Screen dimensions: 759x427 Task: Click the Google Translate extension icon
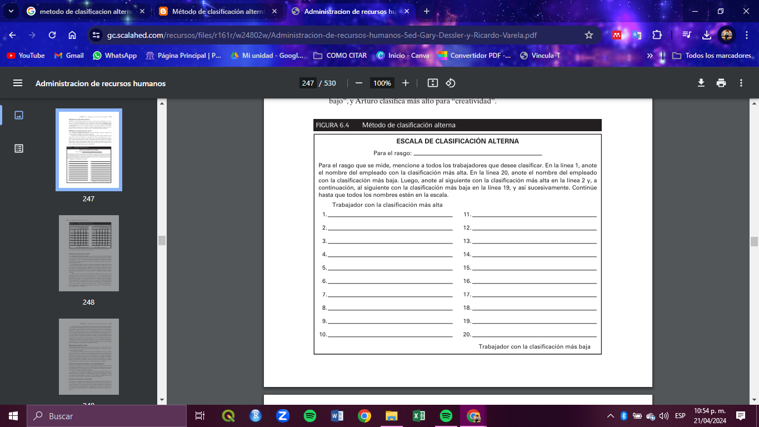tap(637, 35)
